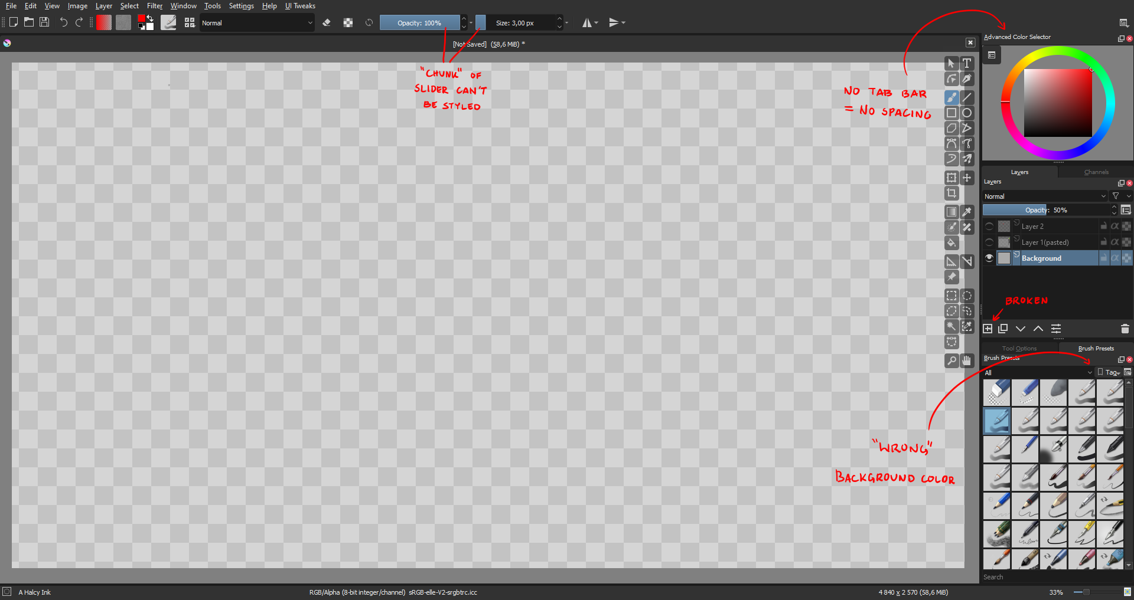Viewport: 1134px width, 600px height.
Task: Choose the Fill bucket tool
Action: click(951, 242)
